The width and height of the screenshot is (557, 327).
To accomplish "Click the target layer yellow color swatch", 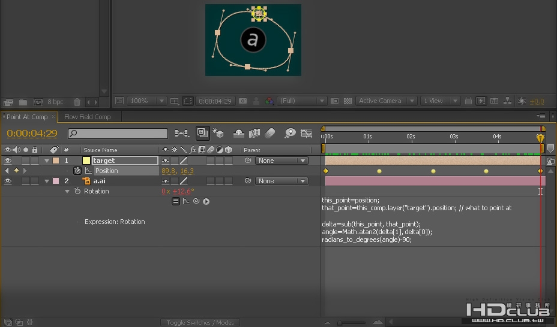I will tap(86, 161).
